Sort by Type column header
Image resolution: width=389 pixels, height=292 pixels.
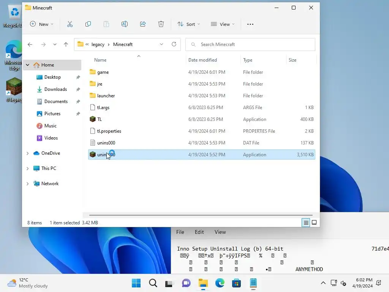[x=248, y=60]
